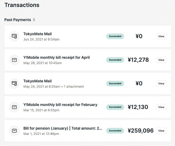Screen dimensions: 175x146
Task: Click the card icon for June TokyoMate Mail
Action: click(14, 36)
